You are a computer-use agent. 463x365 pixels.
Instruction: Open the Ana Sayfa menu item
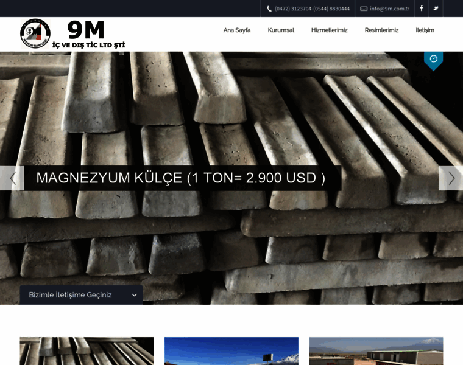(237, 30)
